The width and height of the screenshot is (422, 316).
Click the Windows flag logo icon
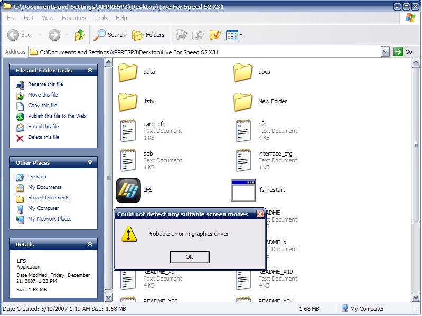pos(410,18)
